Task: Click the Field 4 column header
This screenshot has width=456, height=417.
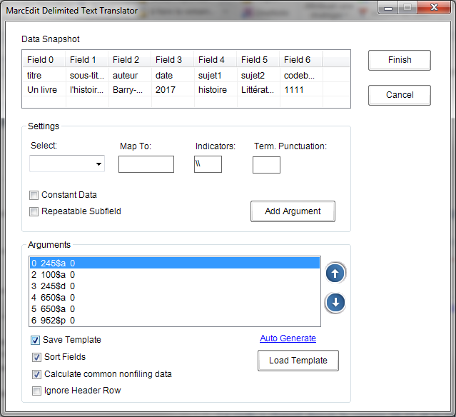Action: [x=216, y=60]
